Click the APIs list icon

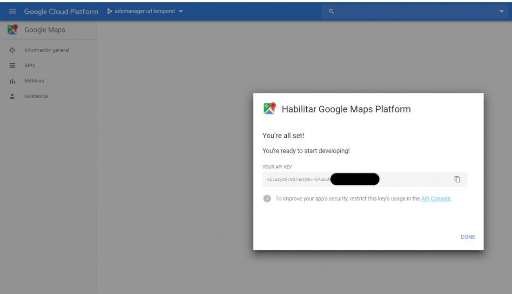point(12,65)
